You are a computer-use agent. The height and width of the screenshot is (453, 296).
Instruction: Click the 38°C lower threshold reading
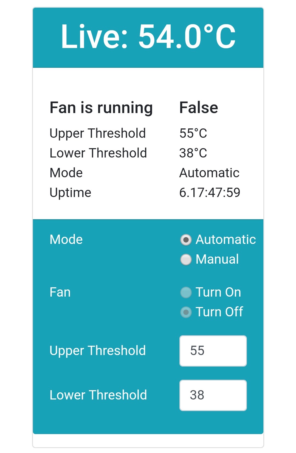(x=193, y=153)
